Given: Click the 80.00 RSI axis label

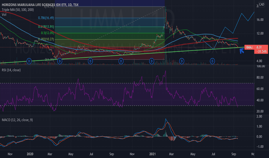Looking at the screenshot, I should 260,78.
